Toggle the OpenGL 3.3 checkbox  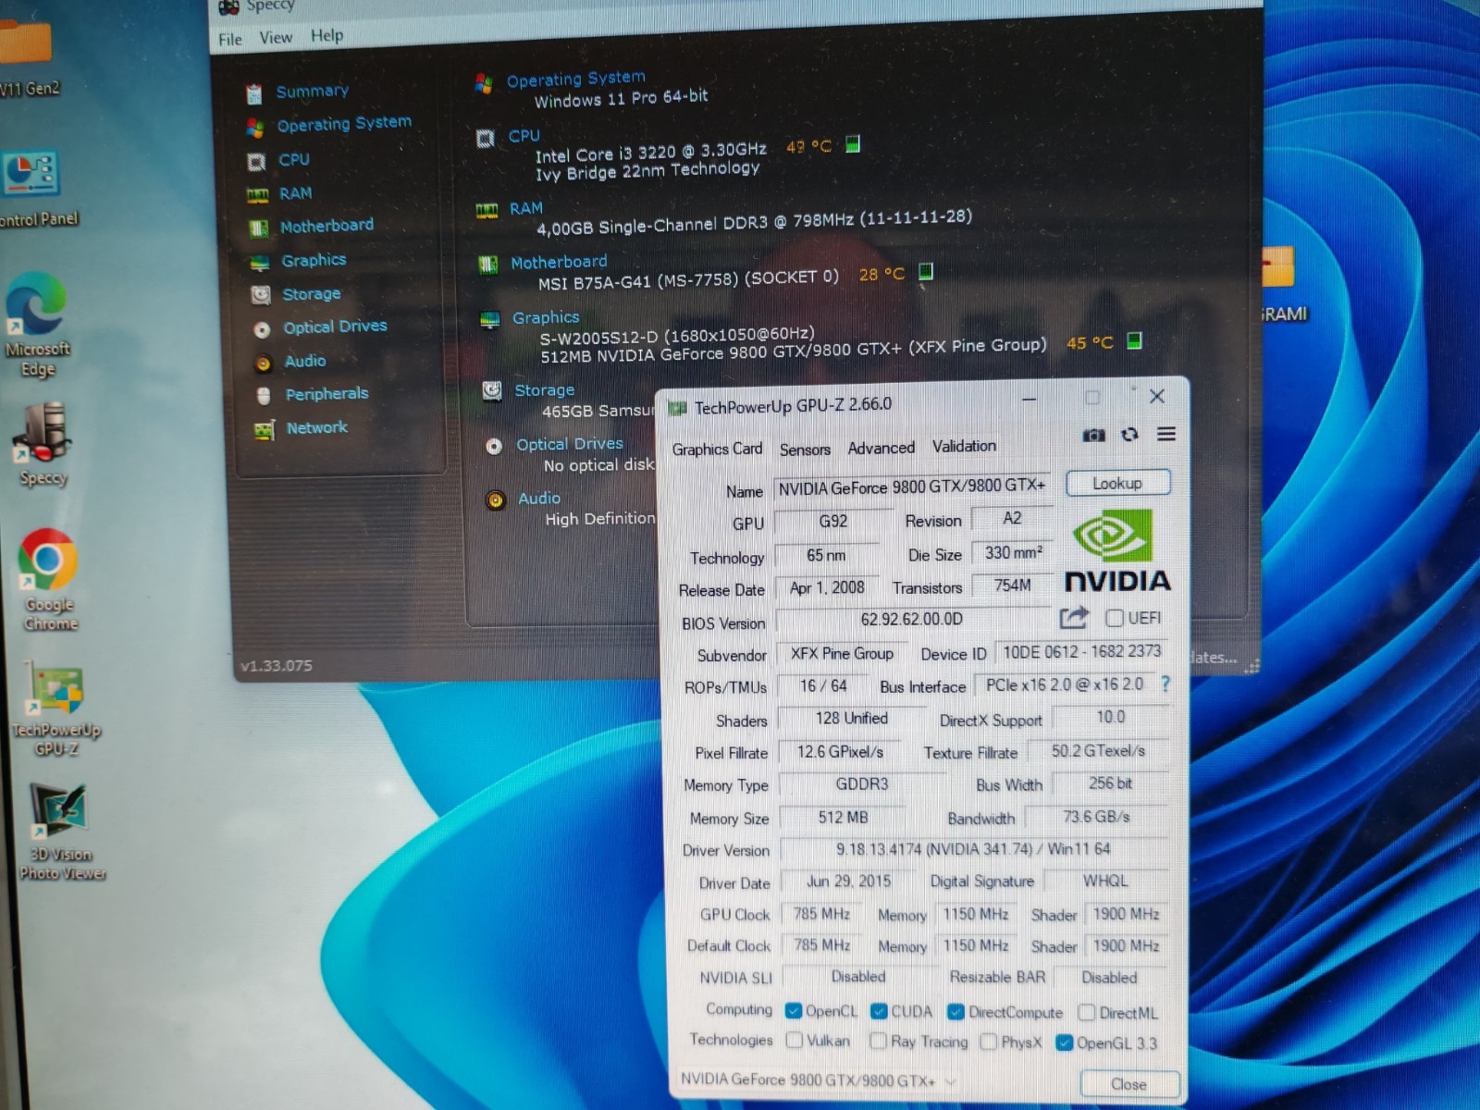tap(1064, 1042)
